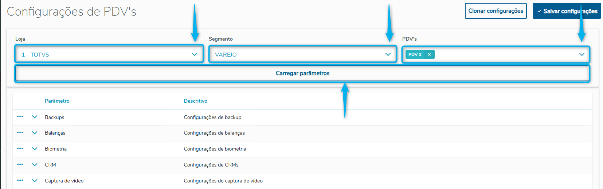603x189 pixels.
Task: Click the Descritivo column header
Action: point(196,101)
